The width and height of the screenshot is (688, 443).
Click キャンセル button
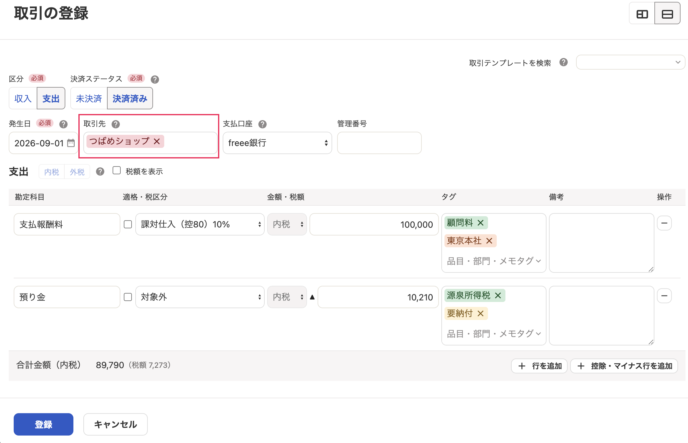(115, 424)
